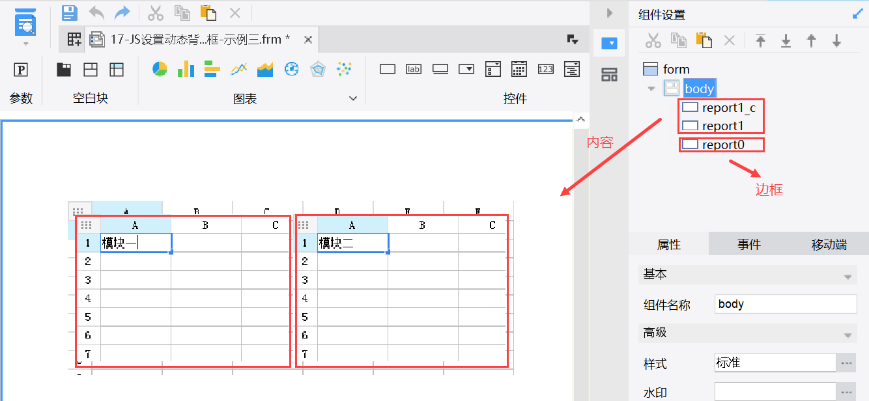Insert a gauge chart
Viewport: 869px width, 401px height.
pyautogui.click(x=291, y=68)
